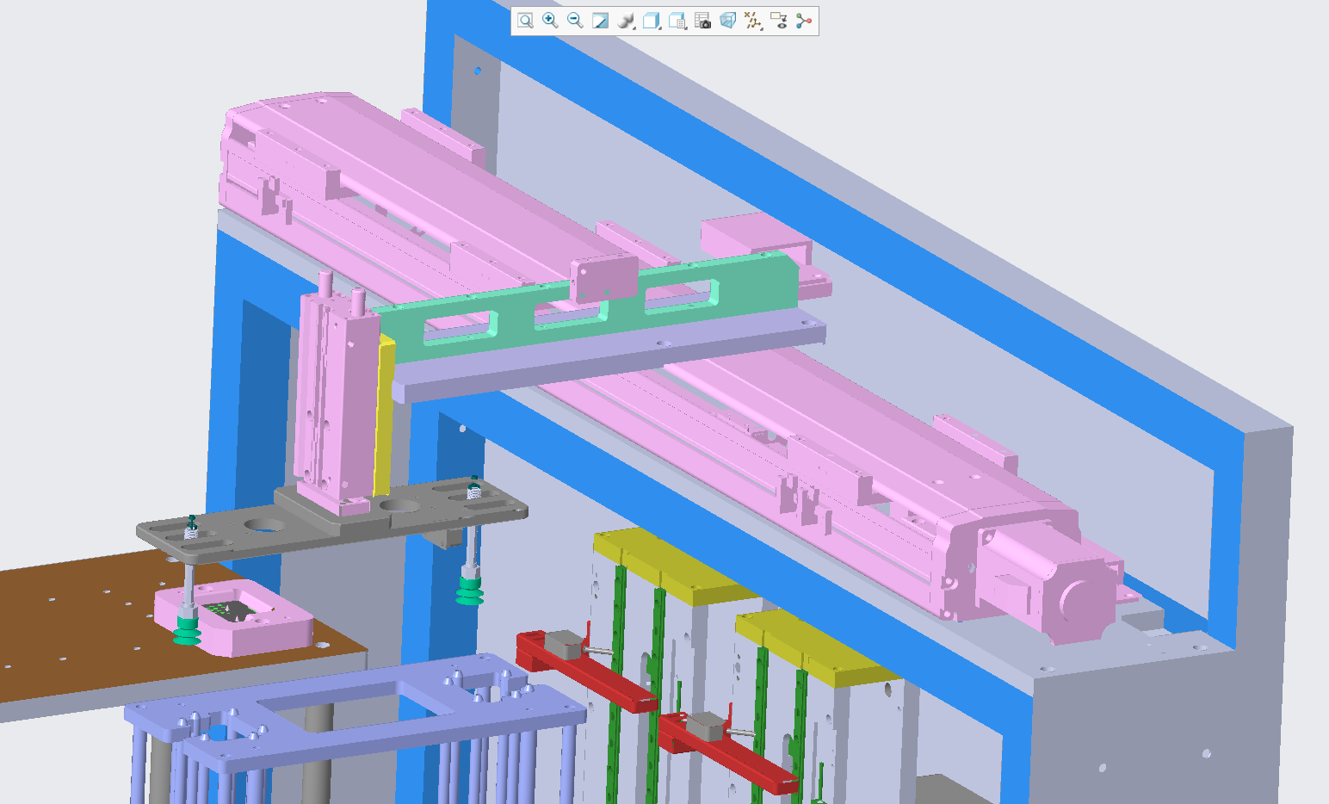Open the Saved Orientations dropdown
The width and height of the screenshot is (1329, 804).
point(677,21)
